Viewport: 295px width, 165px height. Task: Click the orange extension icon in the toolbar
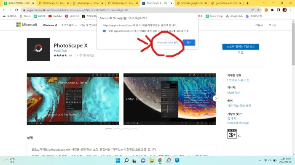[266, 10]
